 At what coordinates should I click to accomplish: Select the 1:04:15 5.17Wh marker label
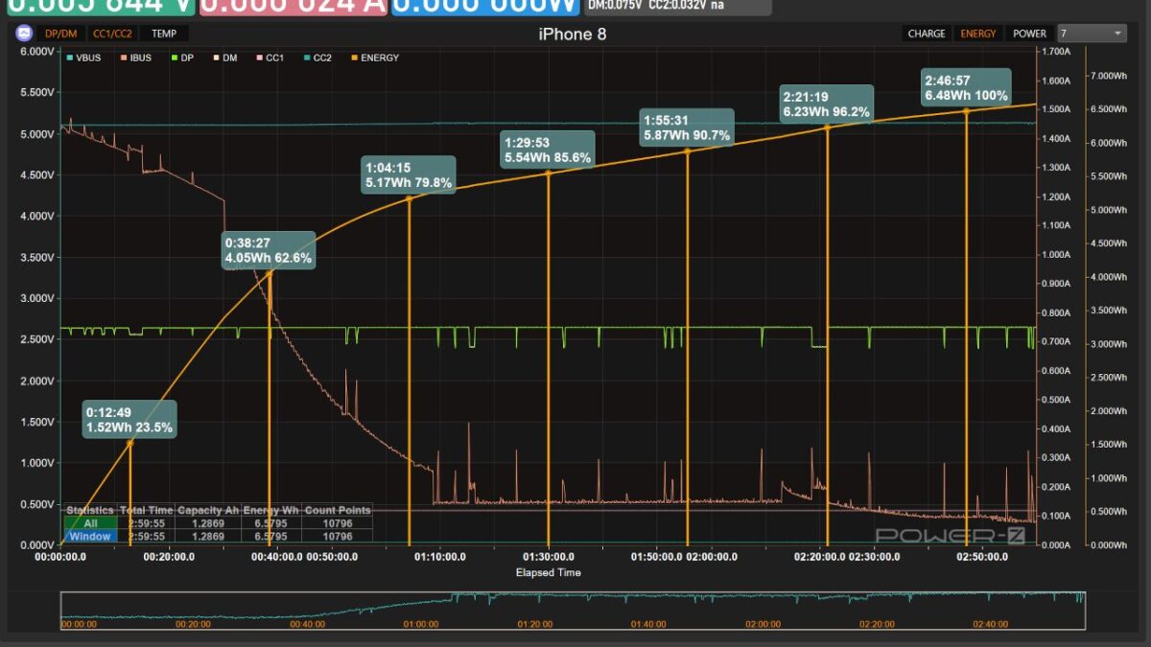pos(409,174)
